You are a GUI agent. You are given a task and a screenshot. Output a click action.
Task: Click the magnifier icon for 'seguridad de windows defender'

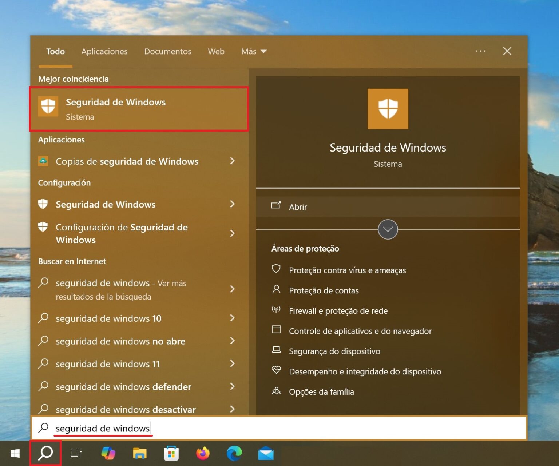coord(43,386)
